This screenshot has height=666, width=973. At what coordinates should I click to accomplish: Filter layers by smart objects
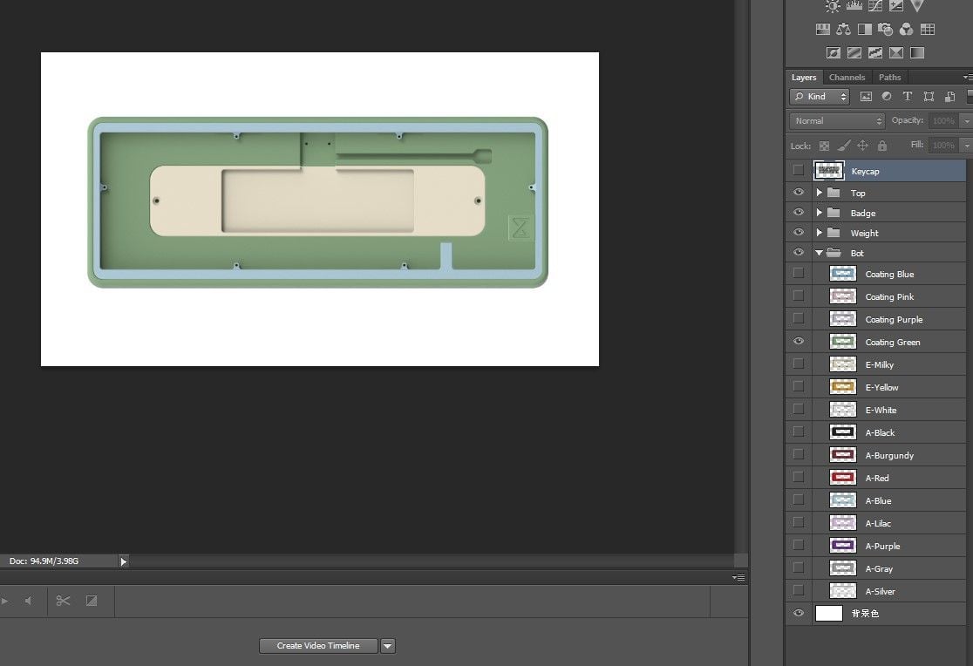949,96
